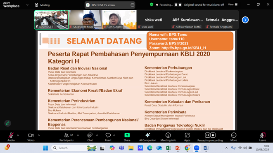This screenshot has width=273, height=153.
Task: Click Kementerian Pariwisata heading
Action: coord(165,112)
